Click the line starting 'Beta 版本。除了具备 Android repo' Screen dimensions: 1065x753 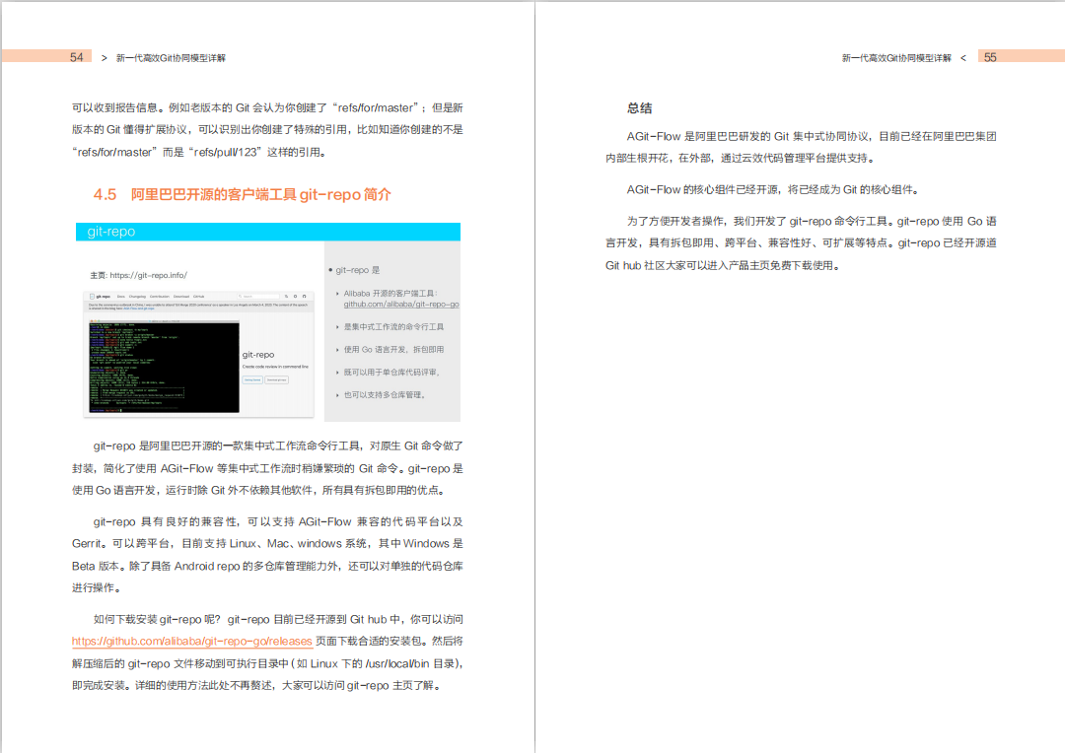267,566
